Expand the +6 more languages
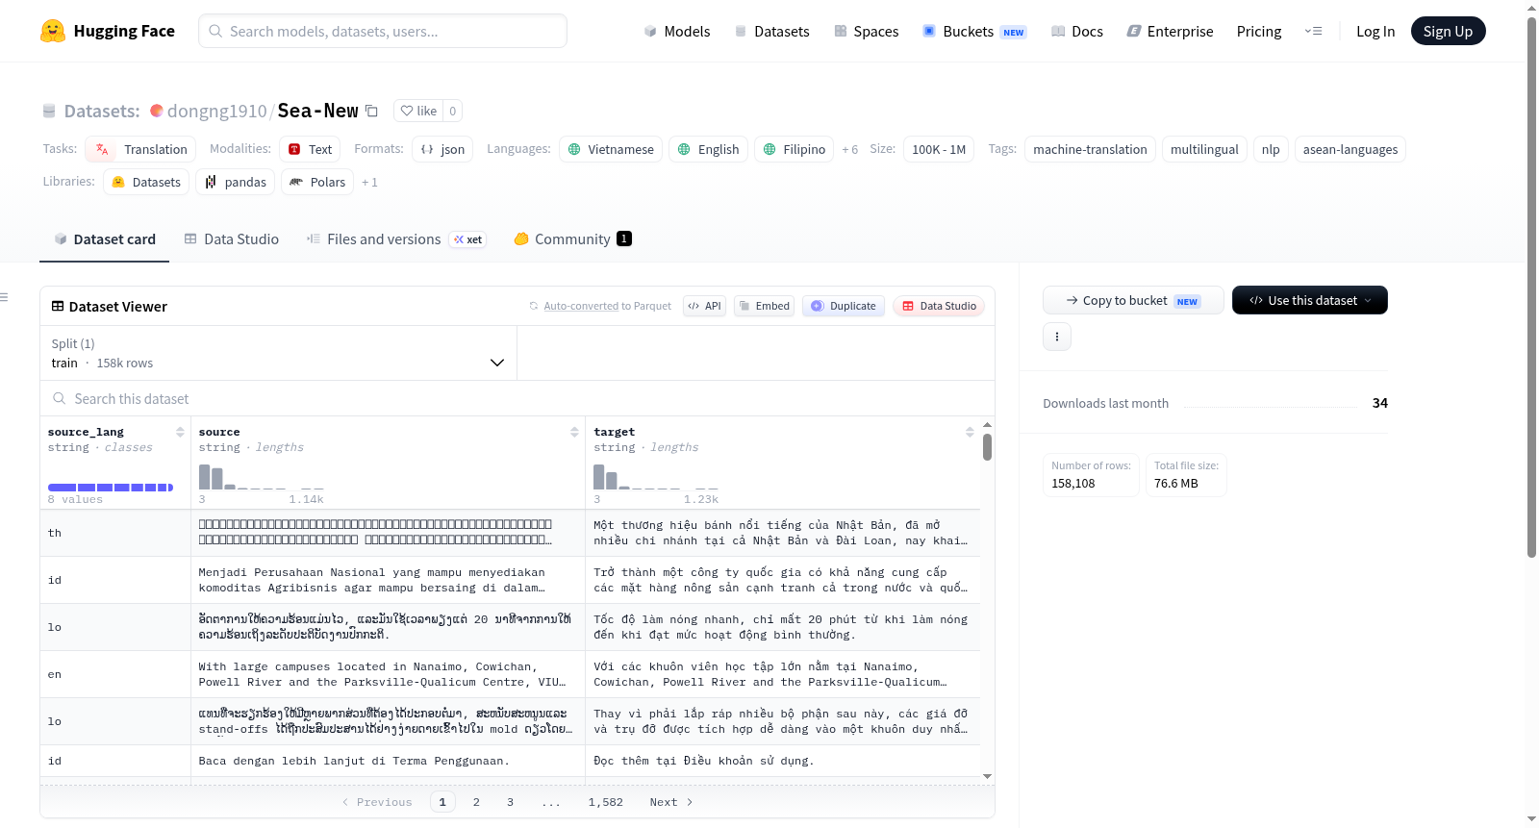 (x=850, y=149)
